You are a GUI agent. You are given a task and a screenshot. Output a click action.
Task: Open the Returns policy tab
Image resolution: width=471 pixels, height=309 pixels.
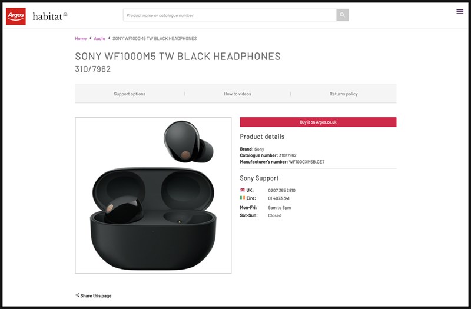click(344, 94)
